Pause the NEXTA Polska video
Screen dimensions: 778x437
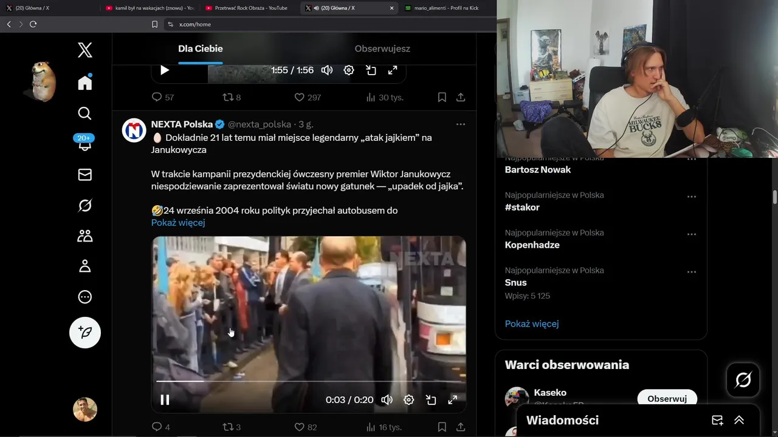165,400
